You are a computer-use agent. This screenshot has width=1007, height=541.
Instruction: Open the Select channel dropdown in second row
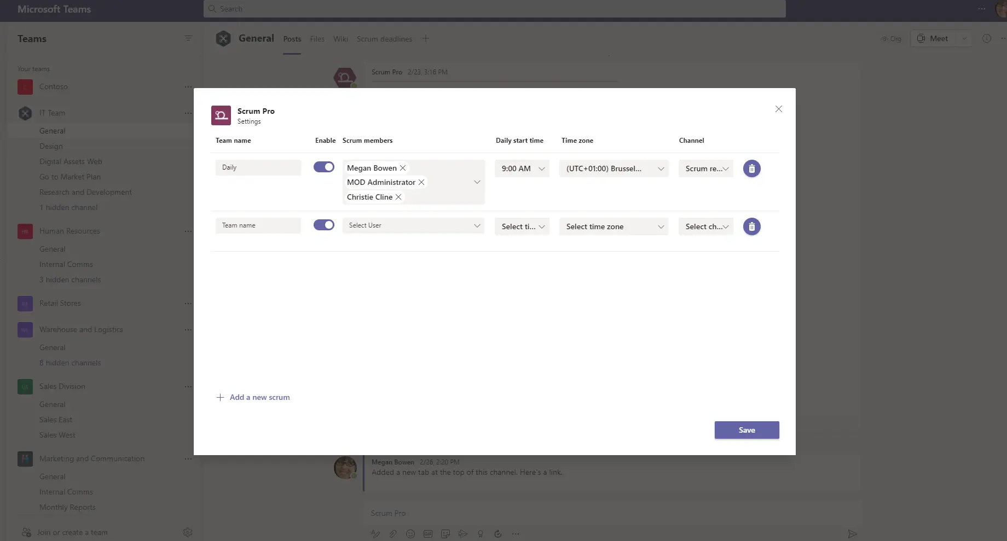tap(706, 226)
